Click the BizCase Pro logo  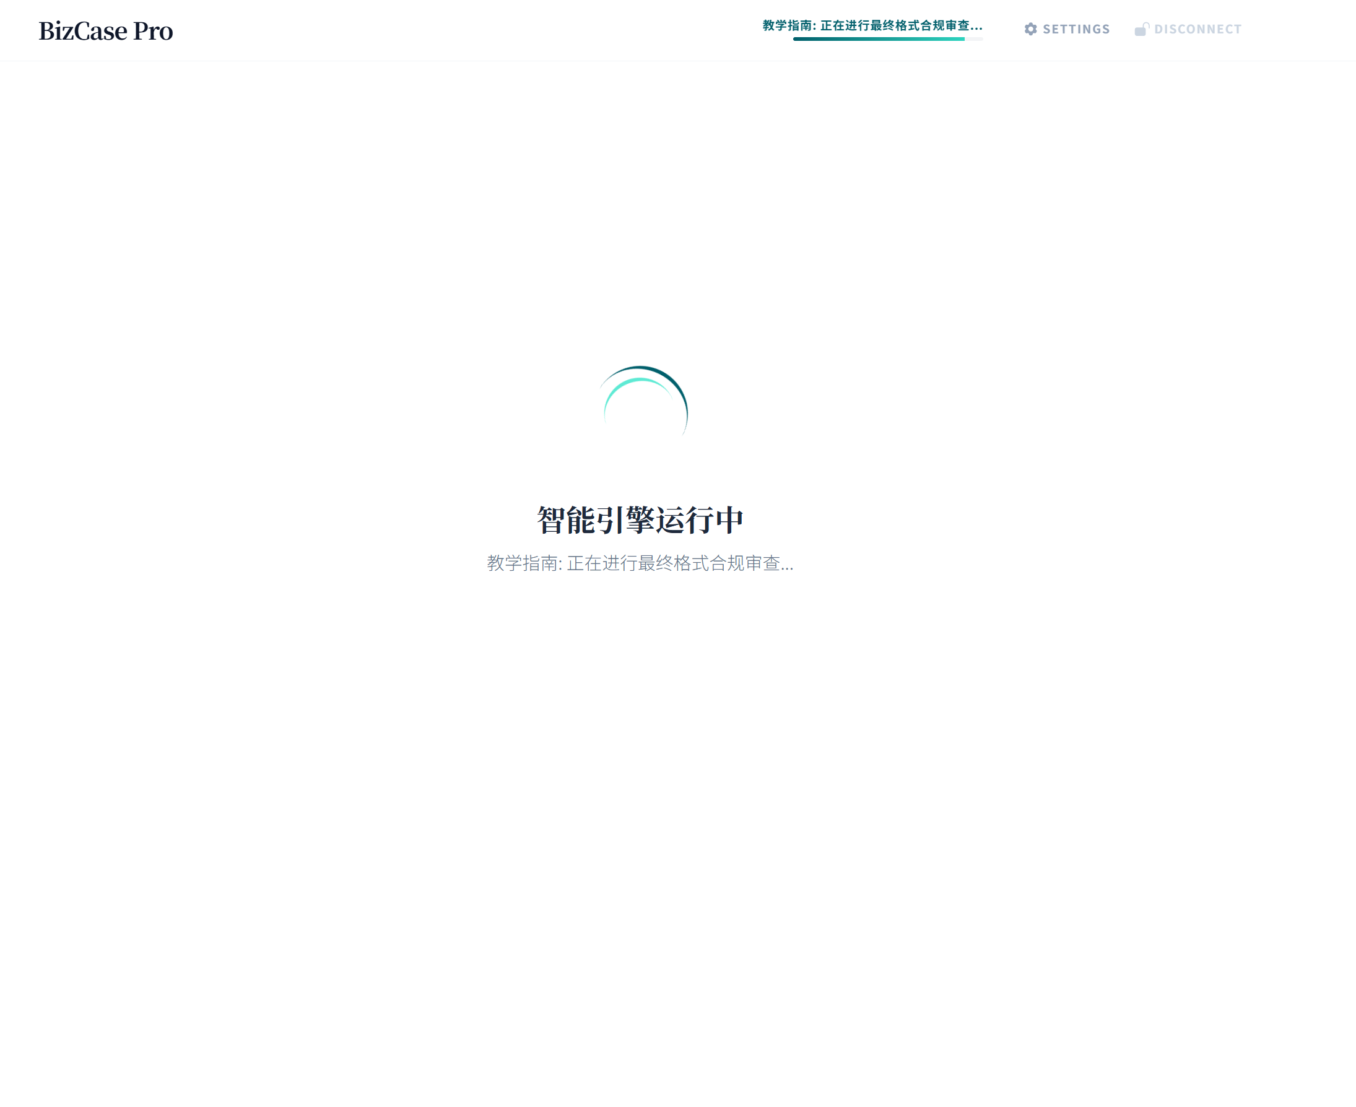pos(106,30)
